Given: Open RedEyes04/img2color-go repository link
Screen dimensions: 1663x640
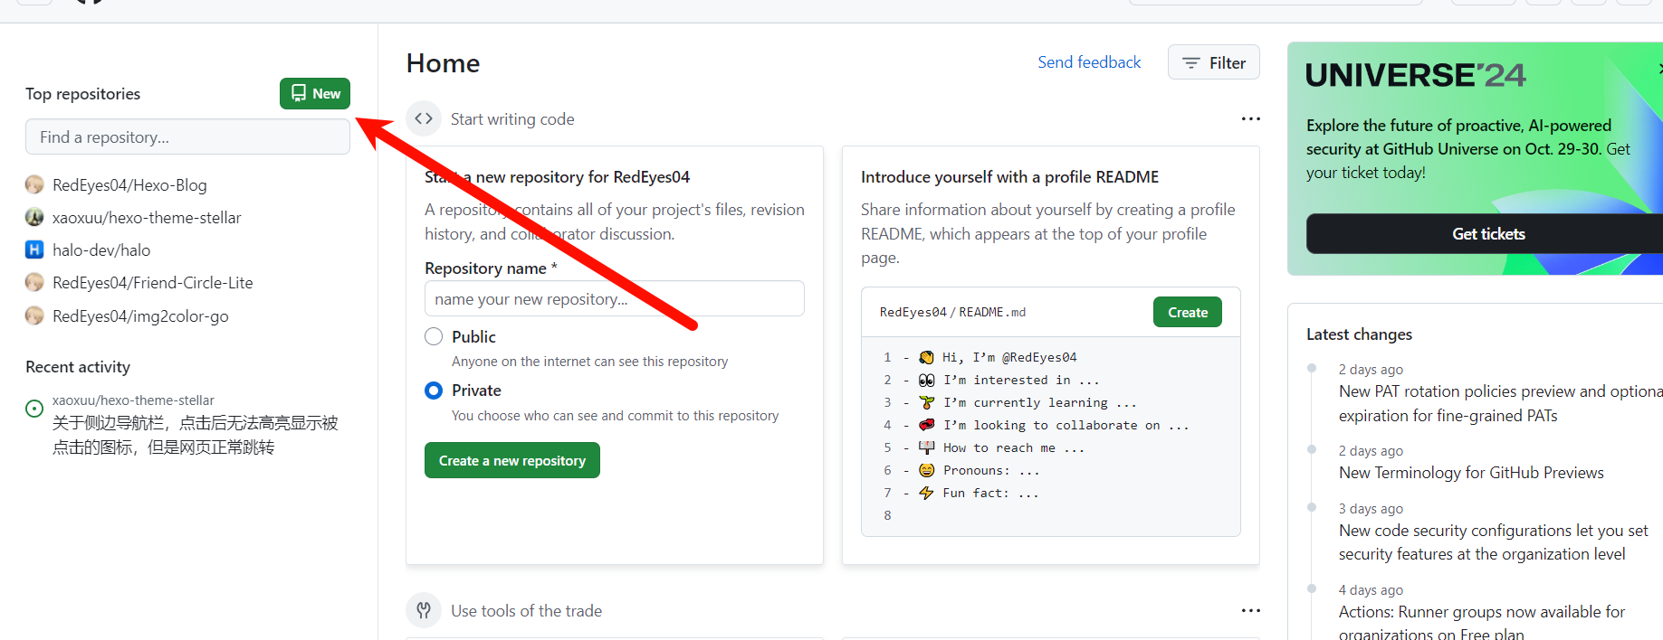Looking at the screenshot, I should pos(140,316).
